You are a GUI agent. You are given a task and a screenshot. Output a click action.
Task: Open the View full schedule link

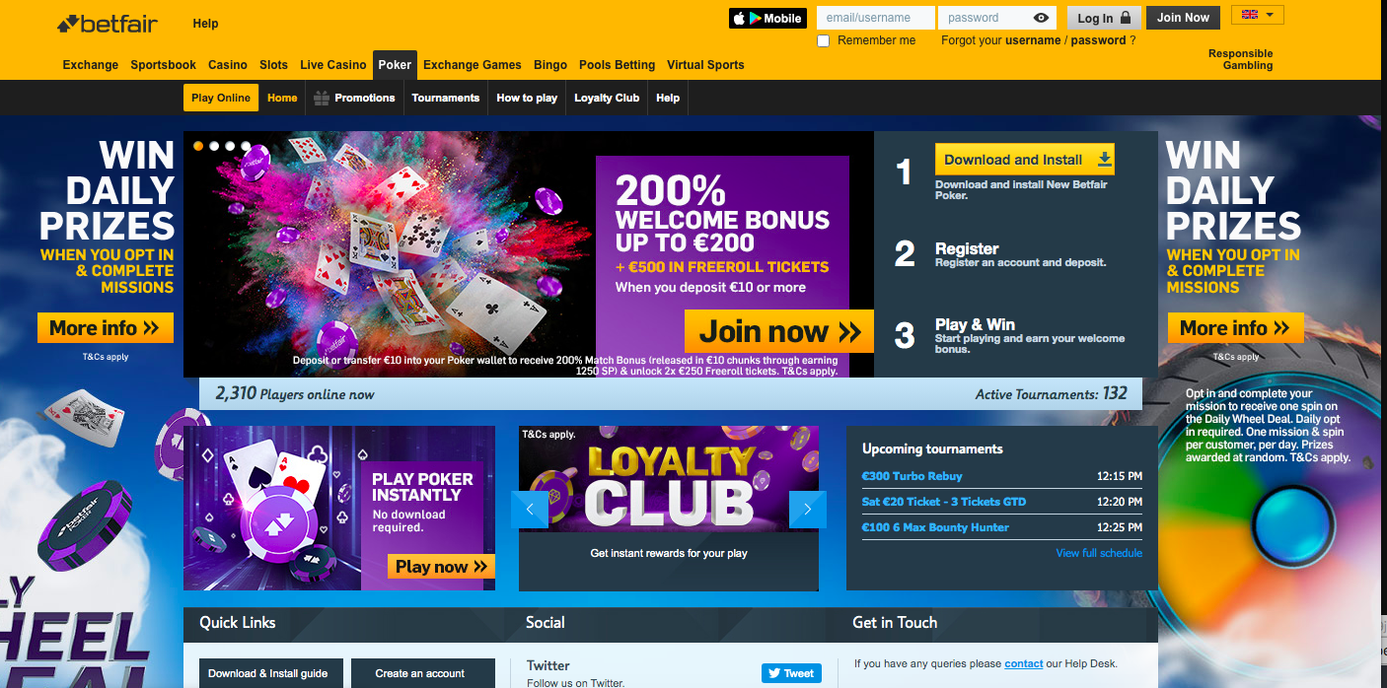(1099, 553)
